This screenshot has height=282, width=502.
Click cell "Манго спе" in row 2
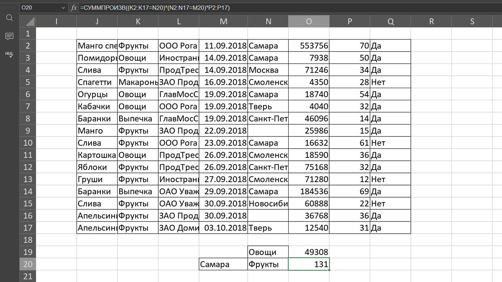97,46
